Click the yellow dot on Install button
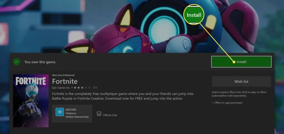This screenshot has width=284, height=134. coord(234,62)
